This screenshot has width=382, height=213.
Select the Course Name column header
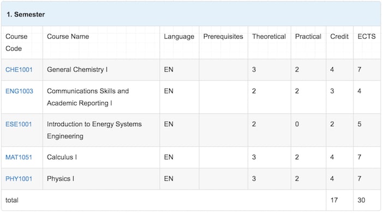click(x=68, y=37)
